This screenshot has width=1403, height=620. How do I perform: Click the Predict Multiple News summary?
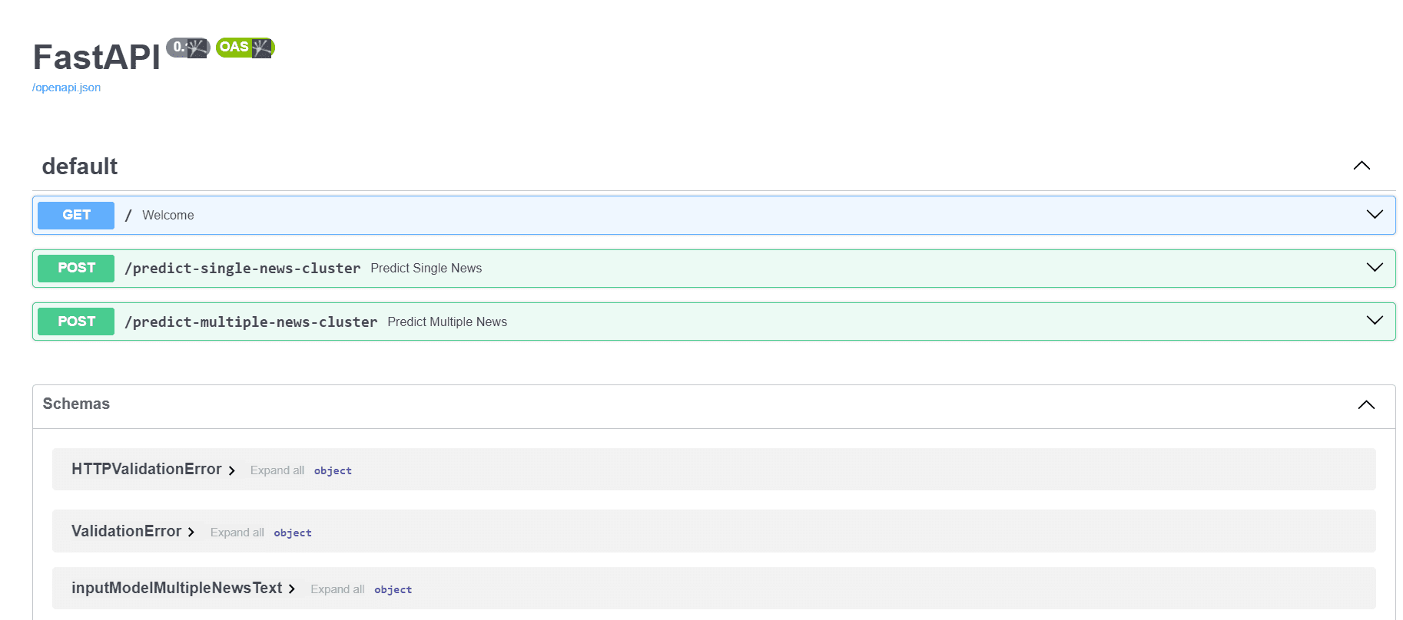pyautogui.click(x=447, y=322)
